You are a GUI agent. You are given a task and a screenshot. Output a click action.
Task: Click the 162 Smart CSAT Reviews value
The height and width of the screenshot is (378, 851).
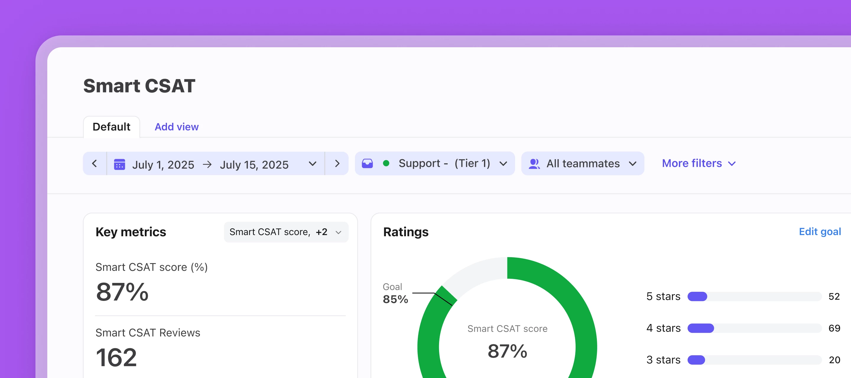tap(116, 357)
